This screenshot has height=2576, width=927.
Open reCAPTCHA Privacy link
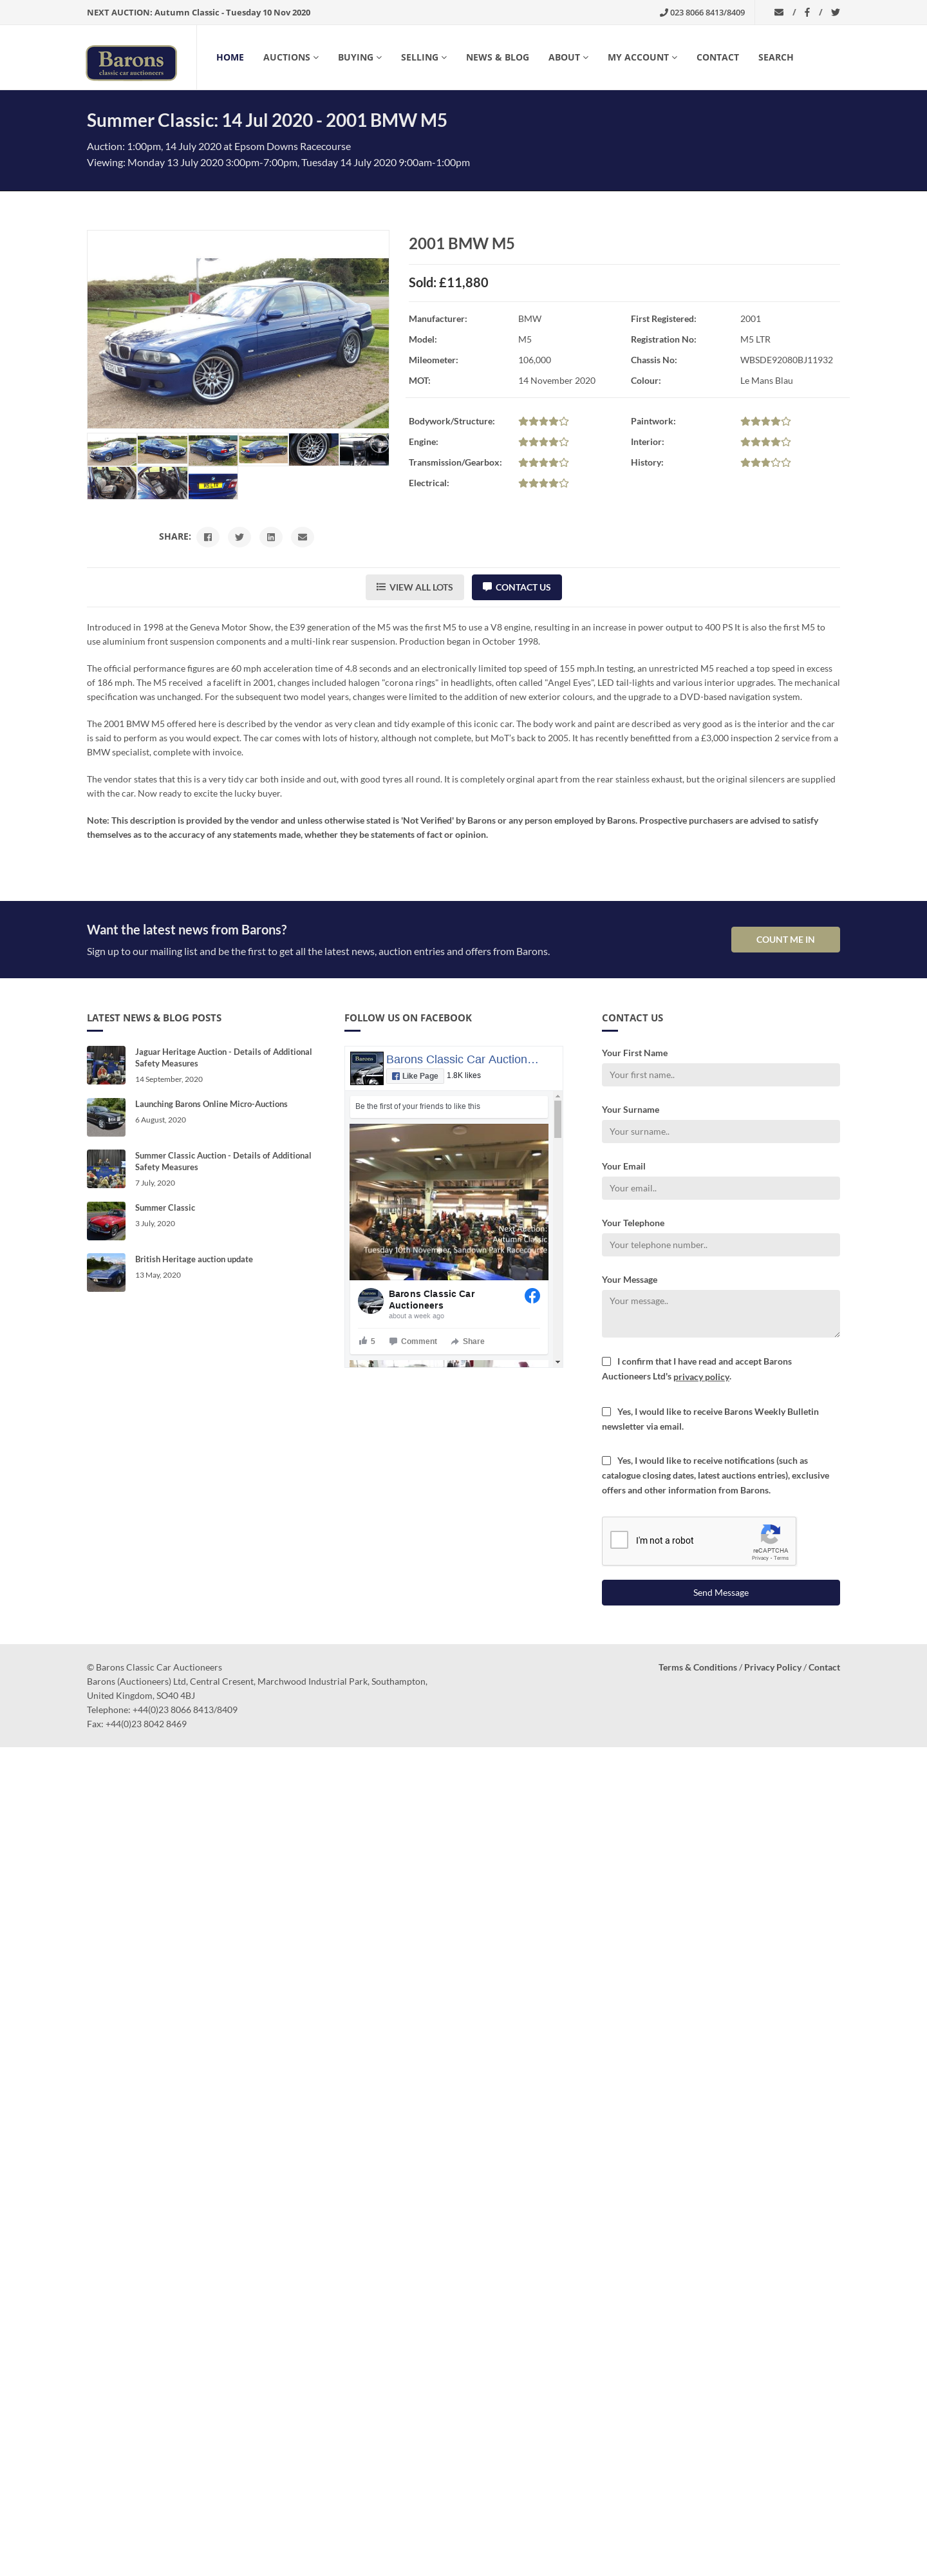tap(760, 1558)
